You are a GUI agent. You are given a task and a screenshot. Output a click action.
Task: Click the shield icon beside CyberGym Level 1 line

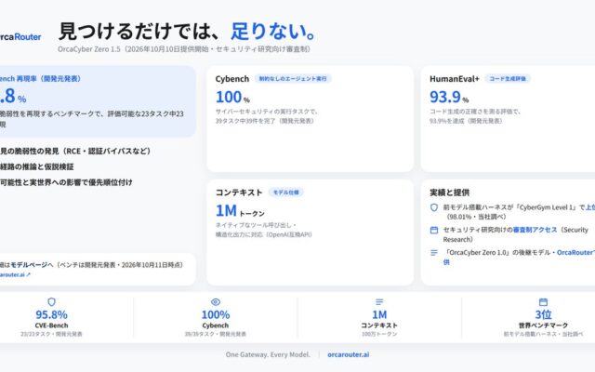[x=434, y=207]
